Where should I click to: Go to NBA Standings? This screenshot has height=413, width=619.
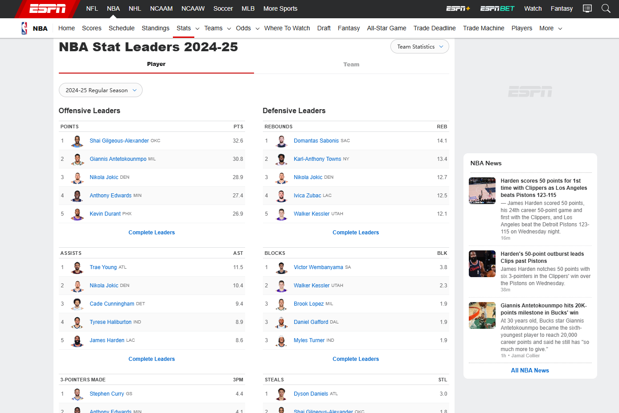(x=156, y=28)
